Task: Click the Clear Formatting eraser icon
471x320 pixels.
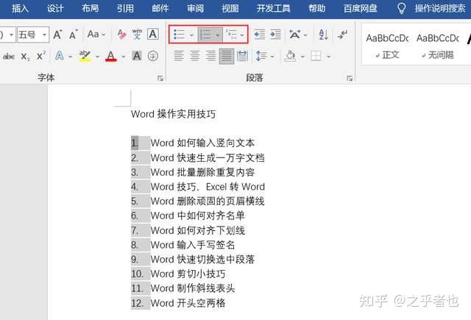Action: 121,35
